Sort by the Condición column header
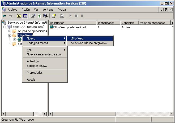The height and width of the screenshot is (123, 175). tap(130, 23)
